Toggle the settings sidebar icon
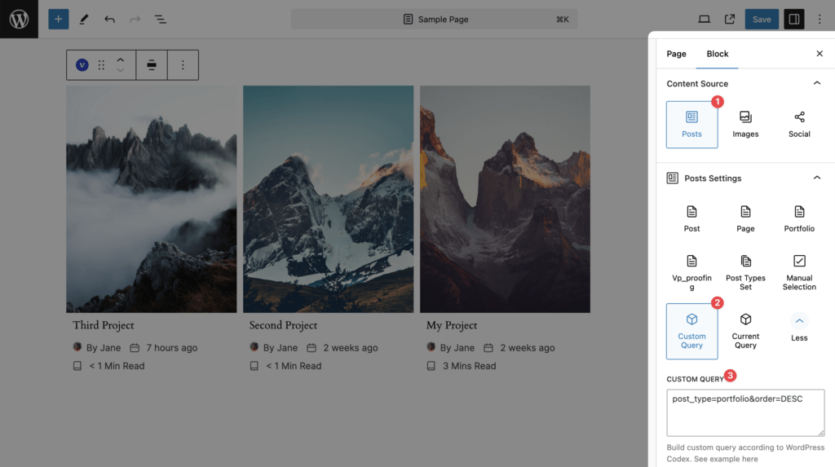This screenshot has height=467, width=835. [793, 20]
